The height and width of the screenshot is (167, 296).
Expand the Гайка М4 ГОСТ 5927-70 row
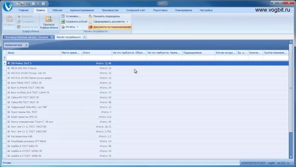tap(9, 97)
